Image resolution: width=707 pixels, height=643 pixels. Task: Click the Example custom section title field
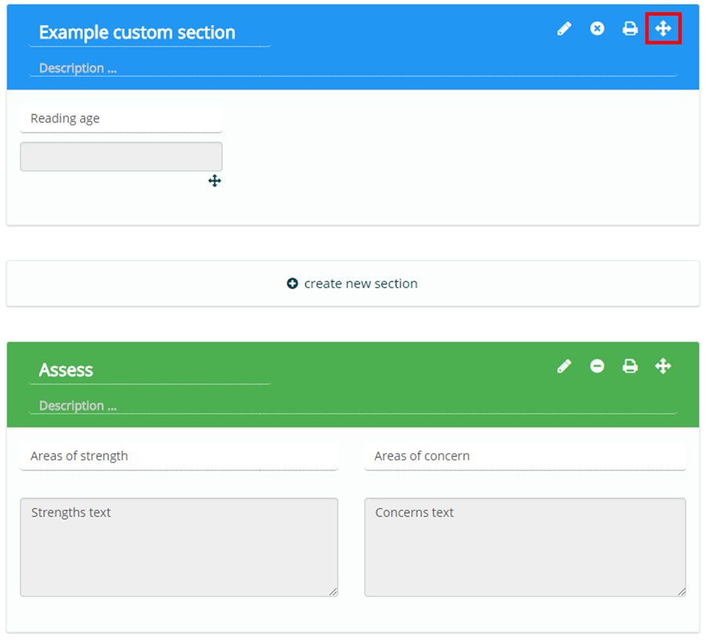pyautogui.click(x=150, y=33)
